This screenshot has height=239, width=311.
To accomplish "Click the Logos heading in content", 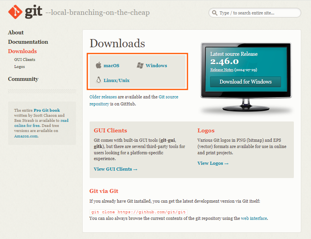I will 206,130.
